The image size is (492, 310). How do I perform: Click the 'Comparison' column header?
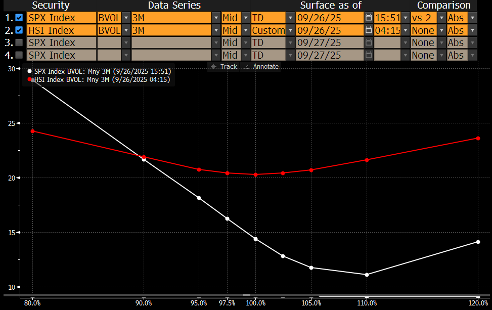pyautogui.click(x=443, y=6)
